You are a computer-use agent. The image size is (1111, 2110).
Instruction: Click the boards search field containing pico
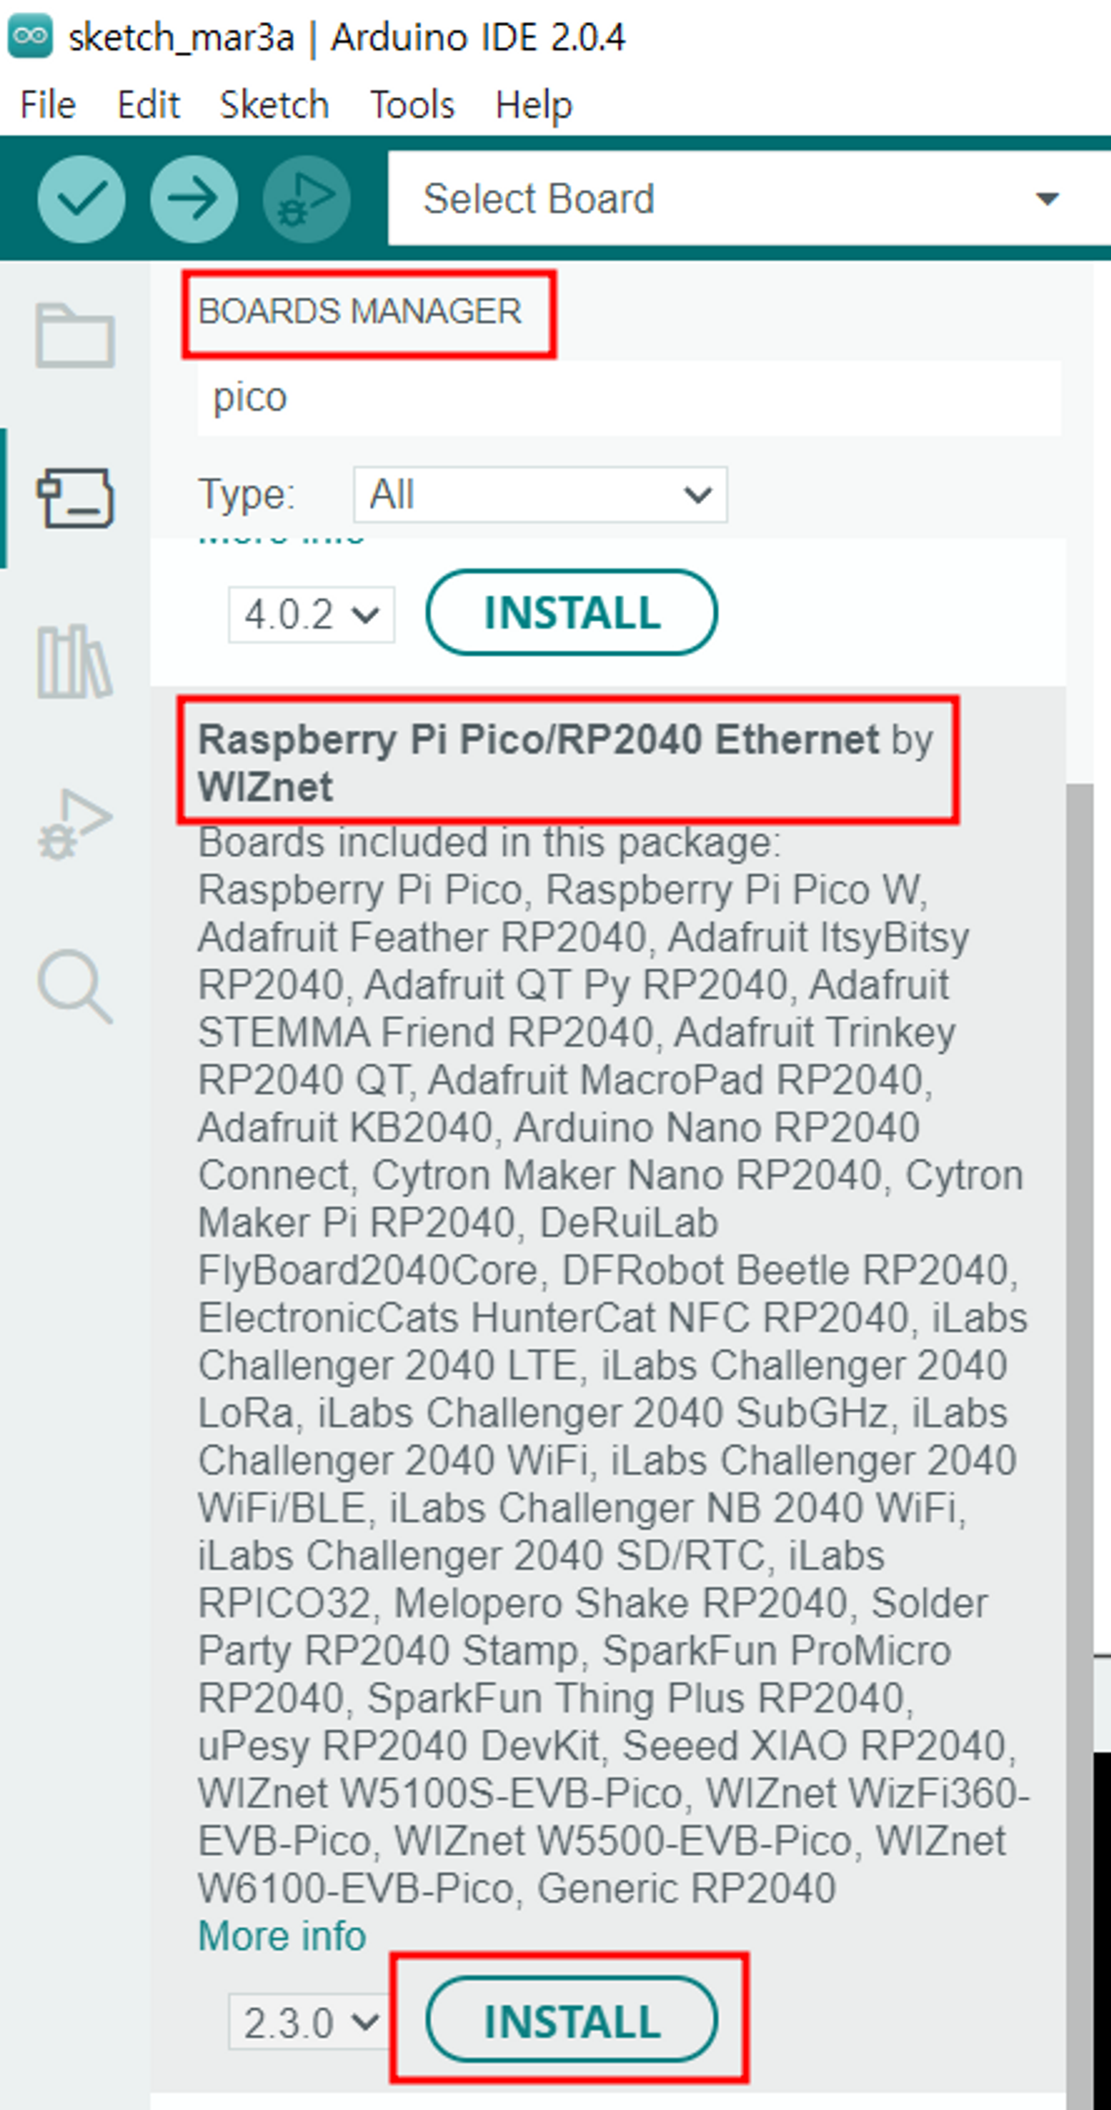[629, 398]
